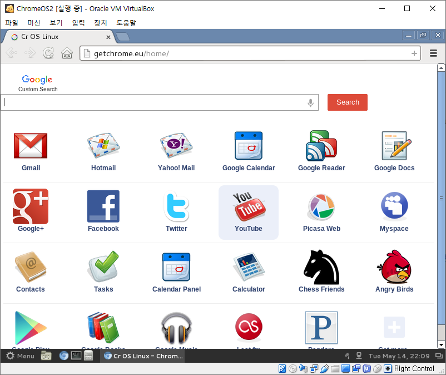Open the Google Calendar icon
Screen dimensions: 446x375
[249, 146]
